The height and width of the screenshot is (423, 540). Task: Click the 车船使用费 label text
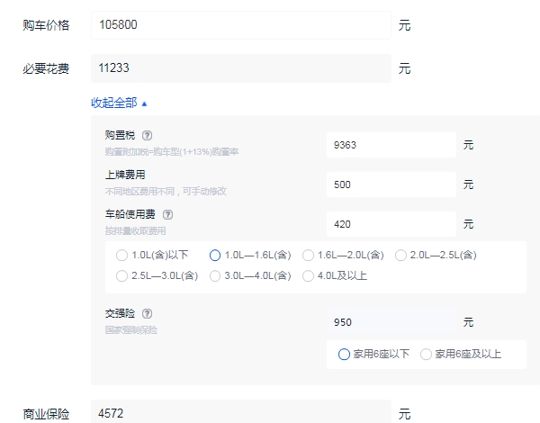(x=130, y=214)
